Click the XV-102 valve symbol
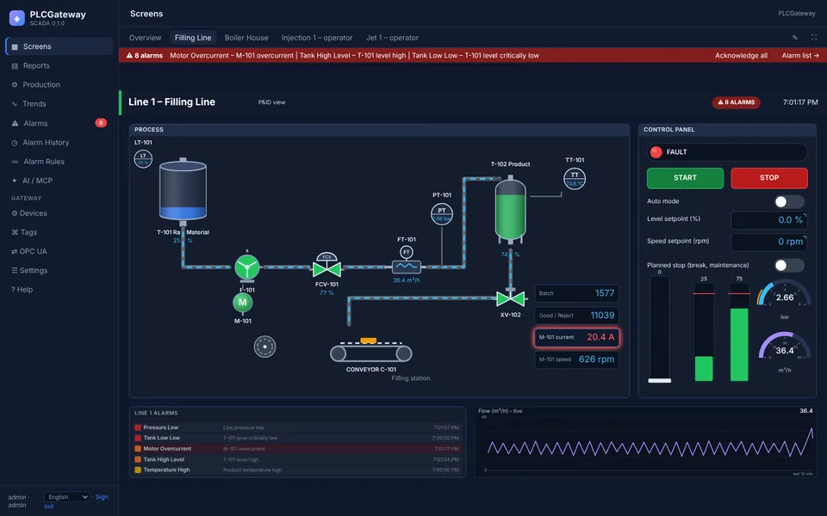The width and height of the screenshot is (827, 516). pos(511,298)
